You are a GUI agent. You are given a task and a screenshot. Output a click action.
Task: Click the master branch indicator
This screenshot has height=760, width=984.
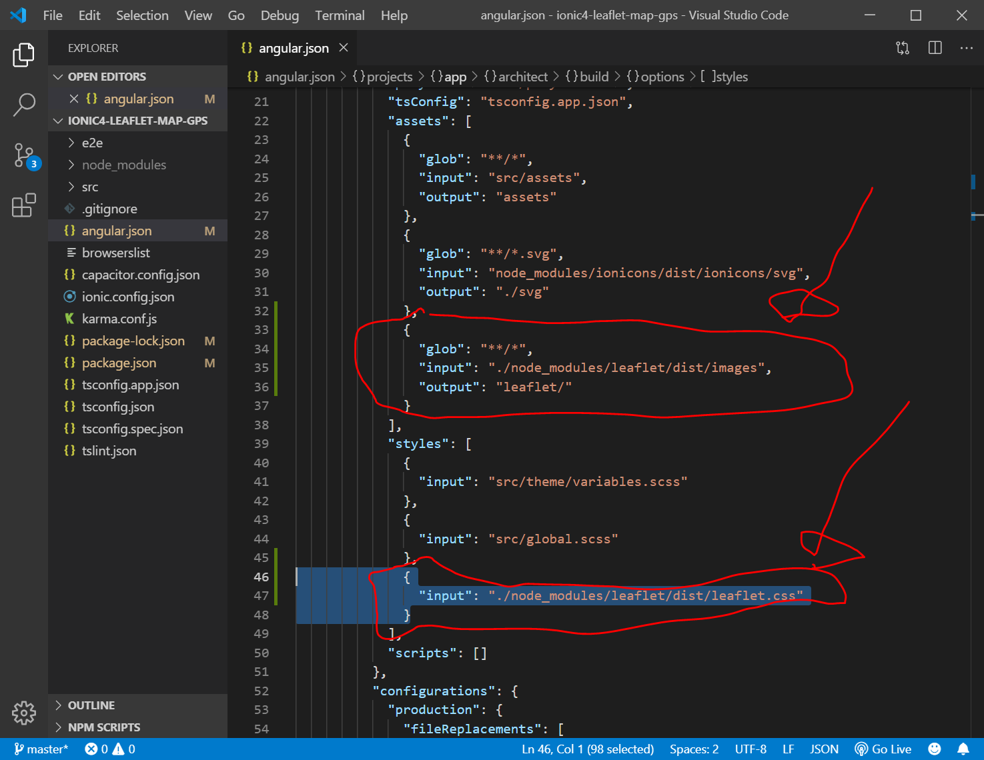point(41,749)
